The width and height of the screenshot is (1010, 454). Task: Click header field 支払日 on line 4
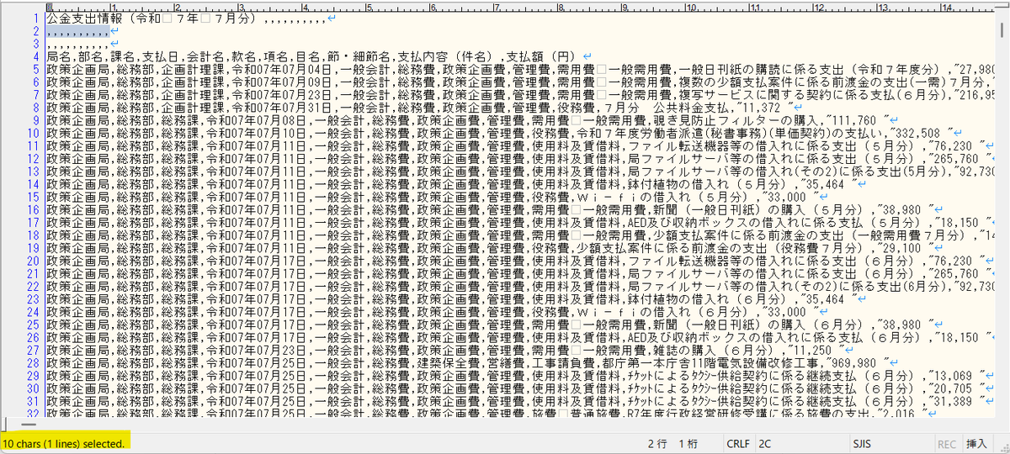tap(161, 56)
